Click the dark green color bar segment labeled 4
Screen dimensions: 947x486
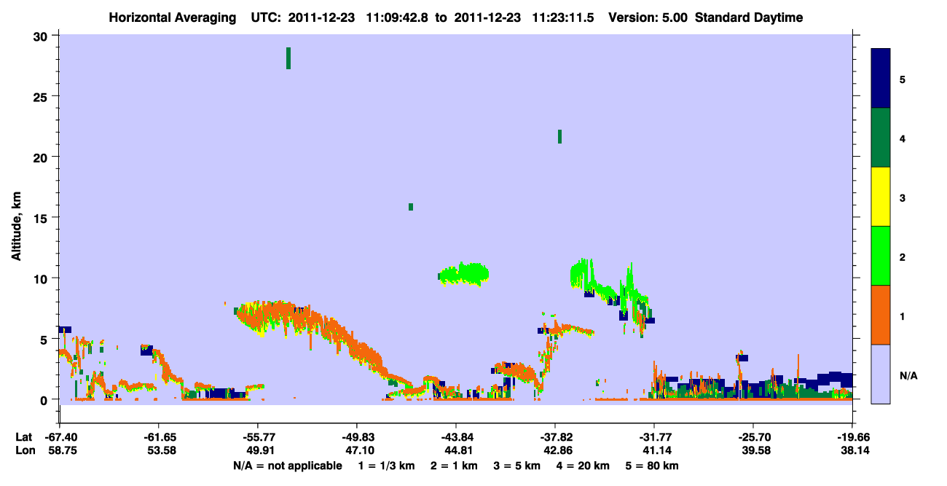click(x=881, y=138)
